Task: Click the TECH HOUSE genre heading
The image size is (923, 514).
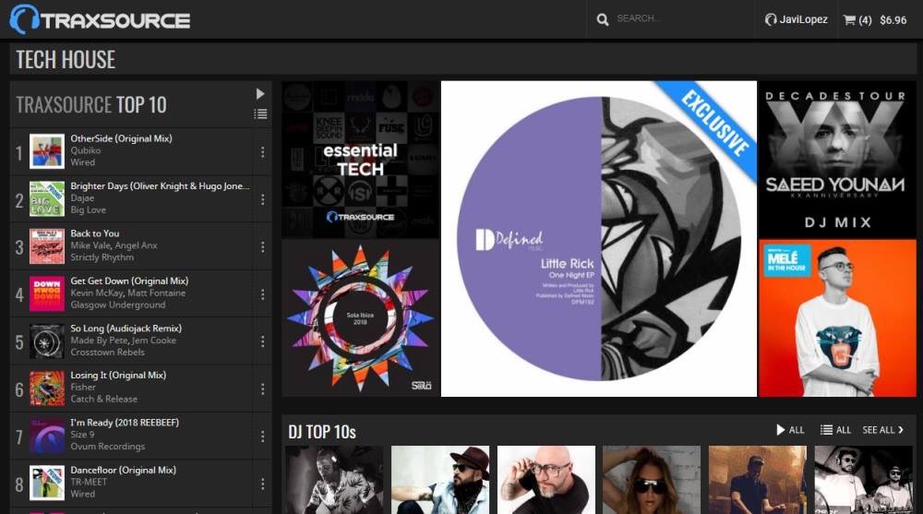Action: click(66, 59)
